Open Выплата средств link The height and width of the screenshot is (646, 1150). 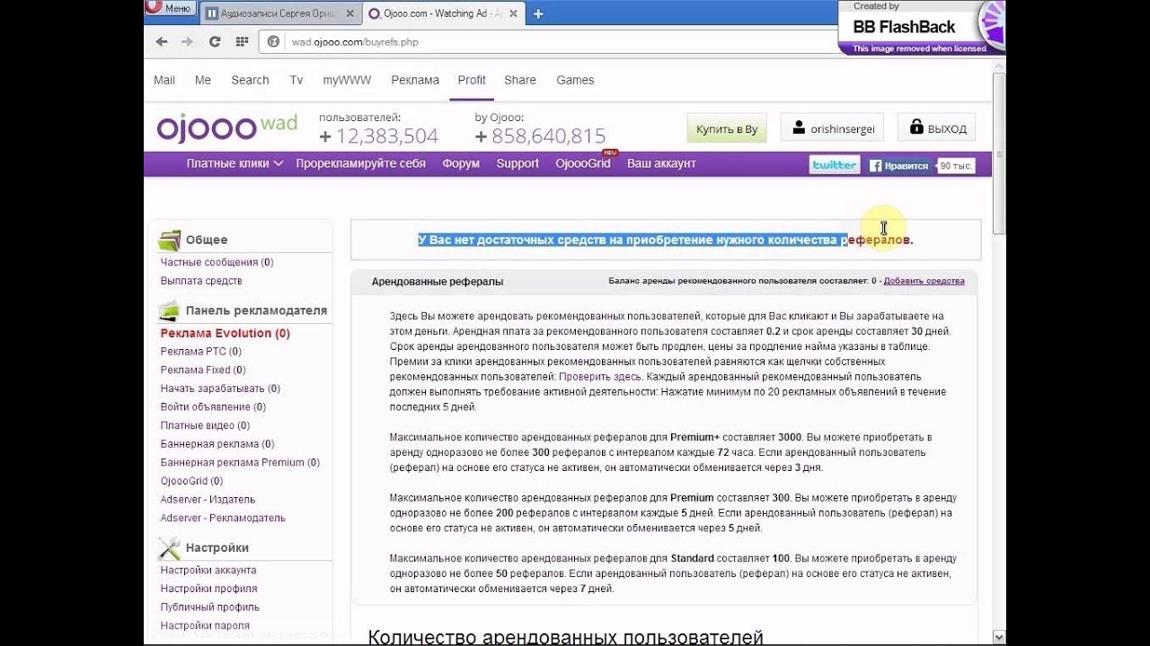tap(201, 281)
